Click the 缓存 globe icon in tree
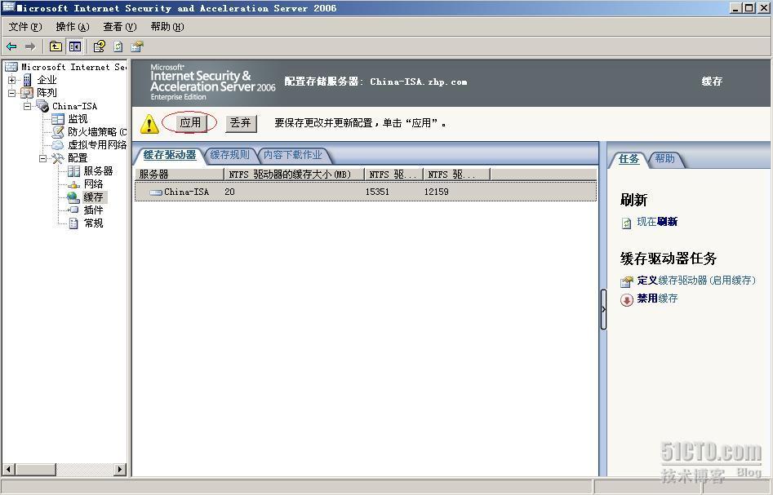Viewport: 773px width, 495px height. 73,197
